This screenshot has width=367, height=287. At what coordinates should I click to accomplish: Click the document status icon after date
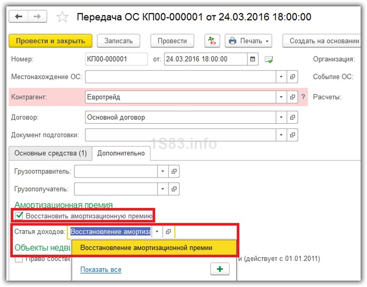269,59
